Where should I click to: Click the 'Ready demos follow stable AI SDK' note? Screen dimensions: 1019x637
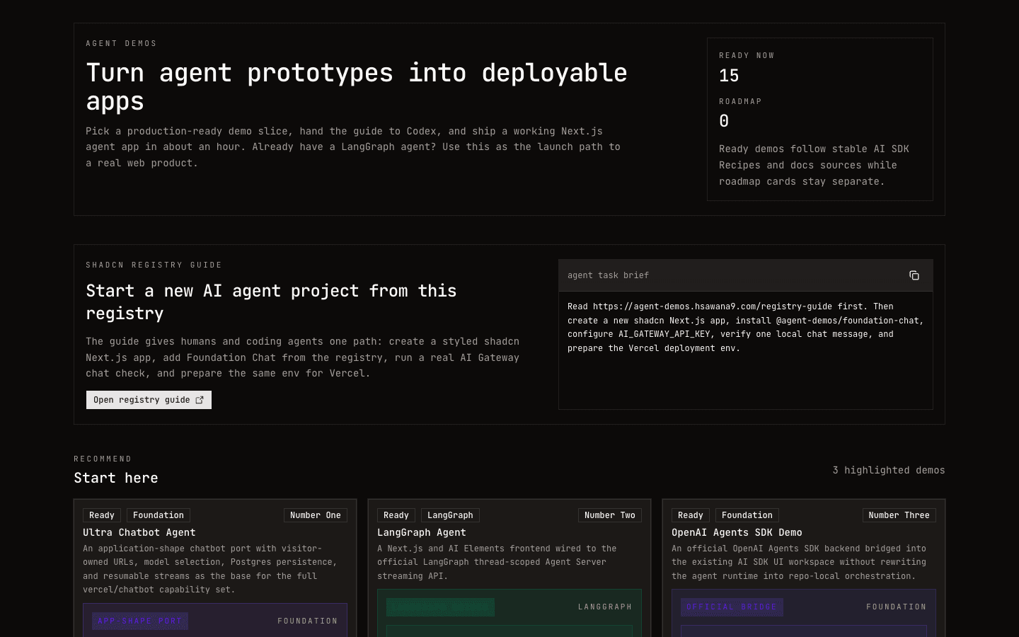click(814, 165)
